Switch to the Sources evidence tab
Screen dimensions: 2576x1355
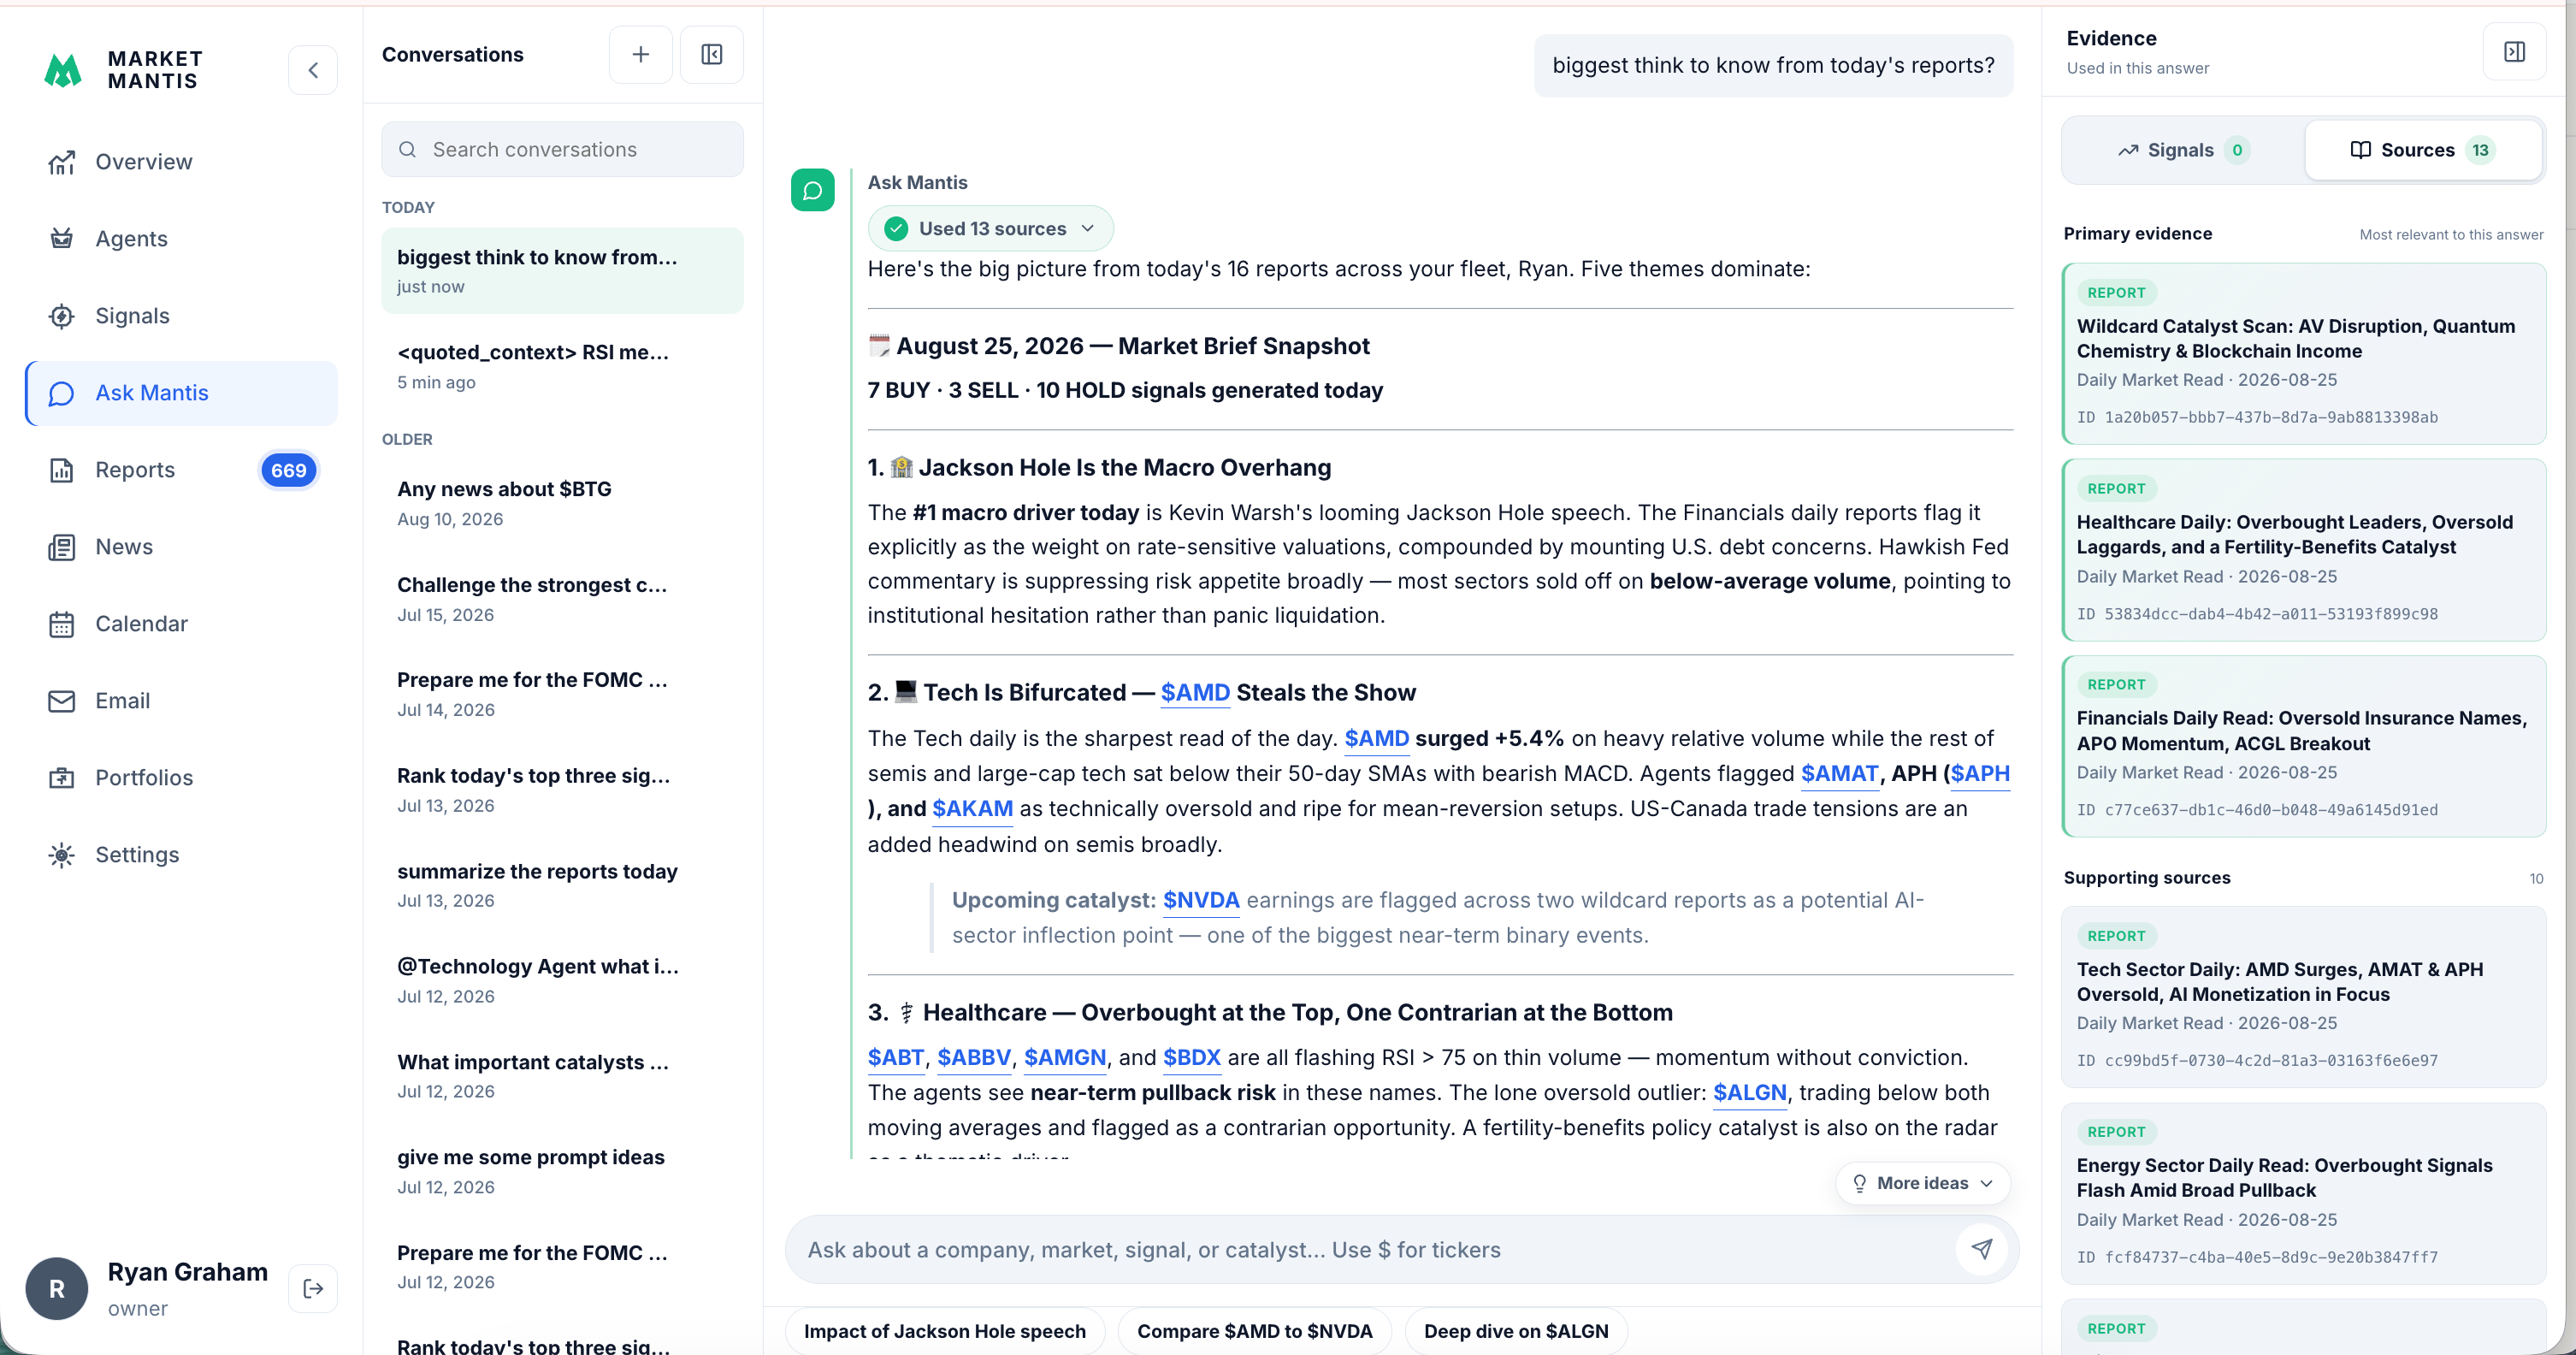[2423, 150]
